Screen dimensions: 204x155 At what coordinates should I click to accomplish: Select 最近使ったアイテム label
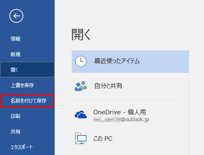coord(117,61)
